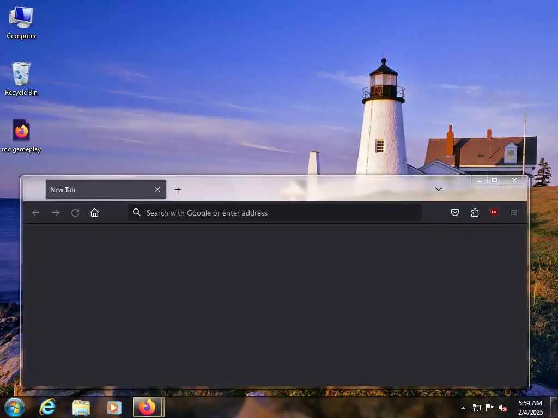558x418 pixels.
Task: Show hidden tray icons arrow
Action: (463, 408)
